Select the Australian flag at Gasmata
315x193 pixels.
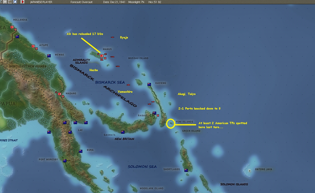[123, 132]
